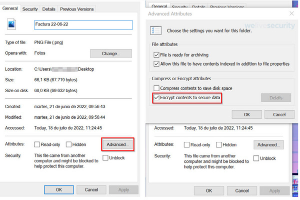Click Change... to pick opening app

(x=111, y=54)
